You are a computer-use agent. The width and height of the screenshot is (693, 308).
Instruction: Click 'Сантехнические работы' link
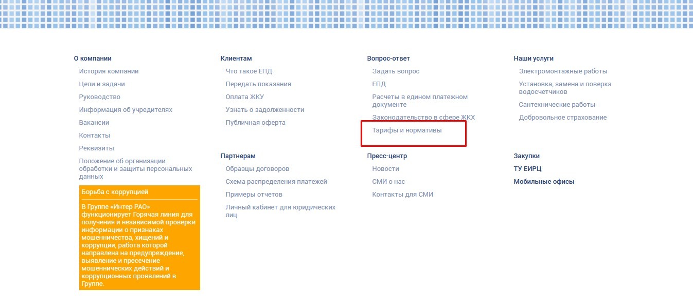[557, 105]
